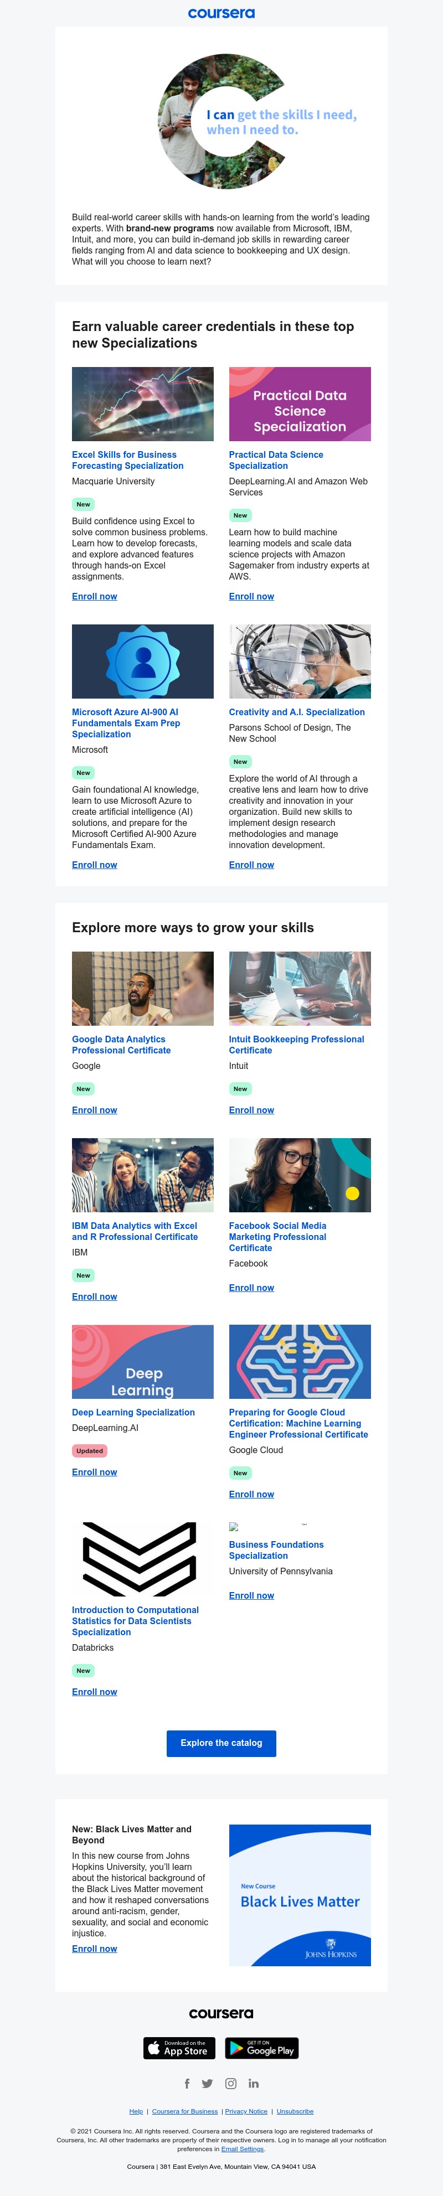The width and height of the screenshot is (443, 2196).
Task: Click the Deep Learning course thumbnail
Action: [x=142, y=1361]
